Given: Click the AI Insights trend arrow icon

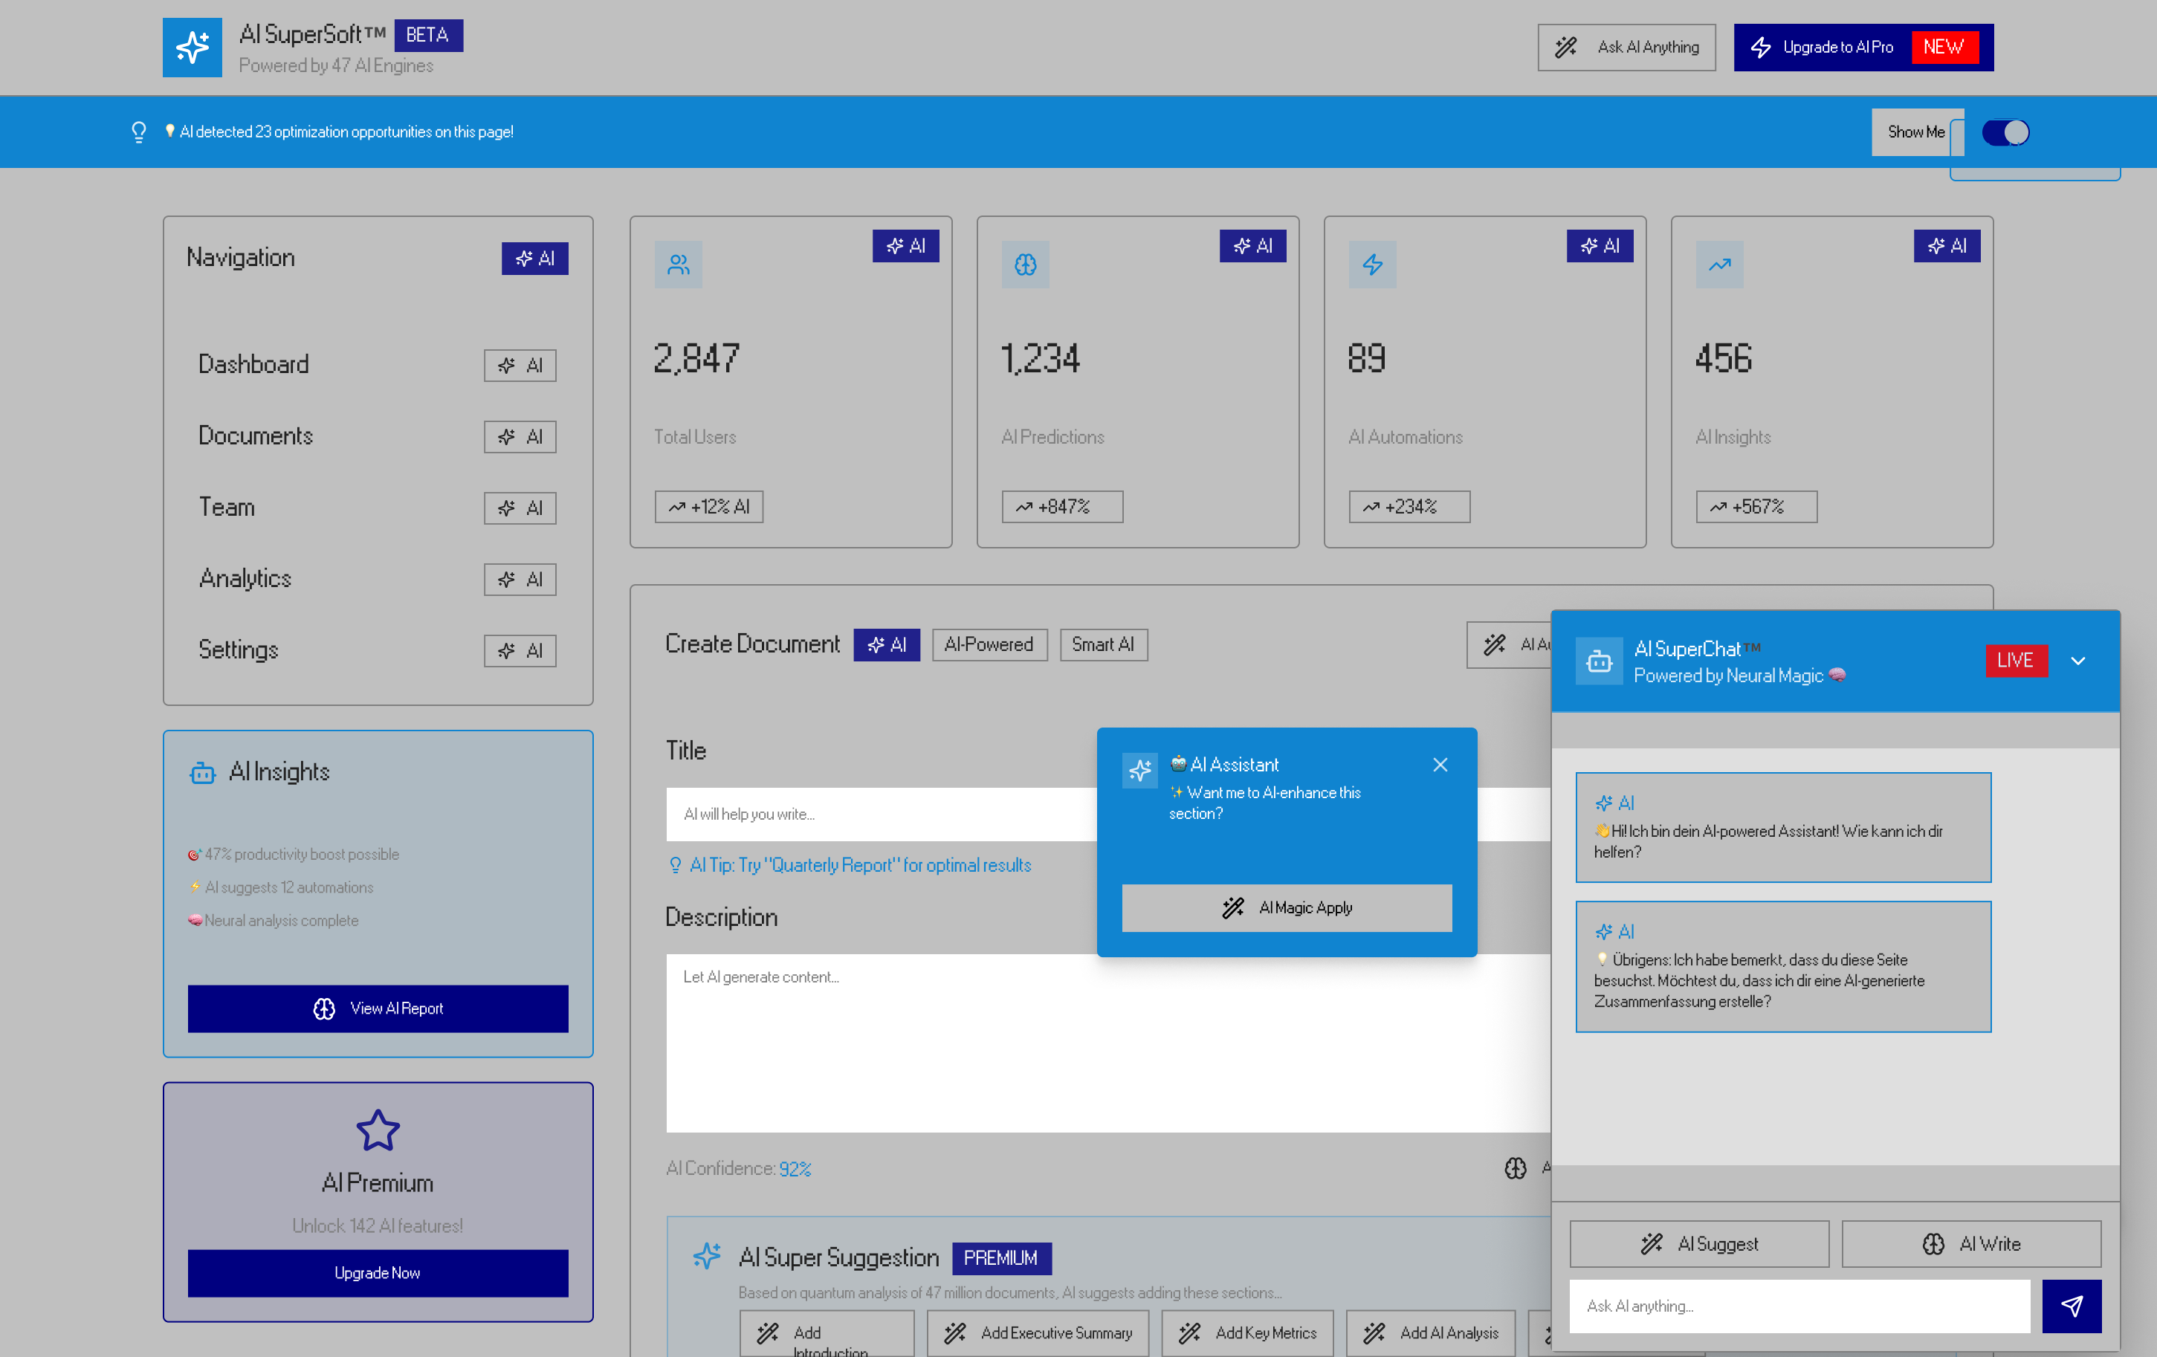Looking at the screenshot, I should click(1719, 265).
